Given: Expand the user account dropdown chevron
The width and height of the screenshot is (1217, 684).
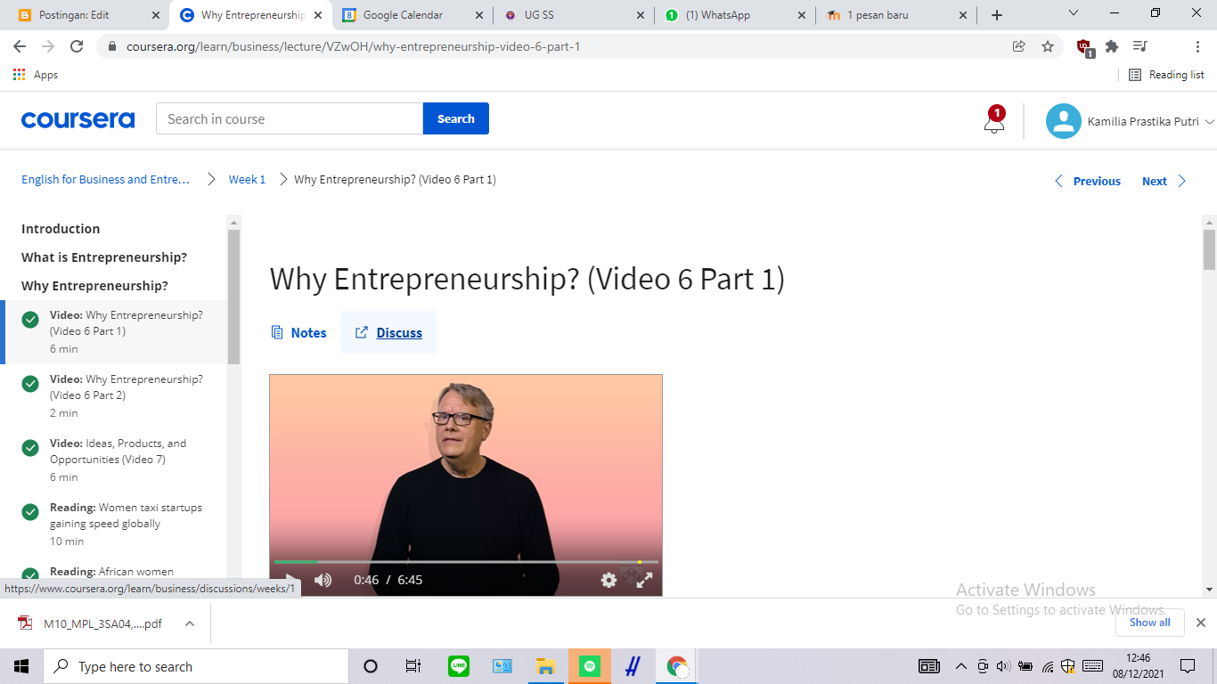Looking at the screenshot, I should (1209, 122).
